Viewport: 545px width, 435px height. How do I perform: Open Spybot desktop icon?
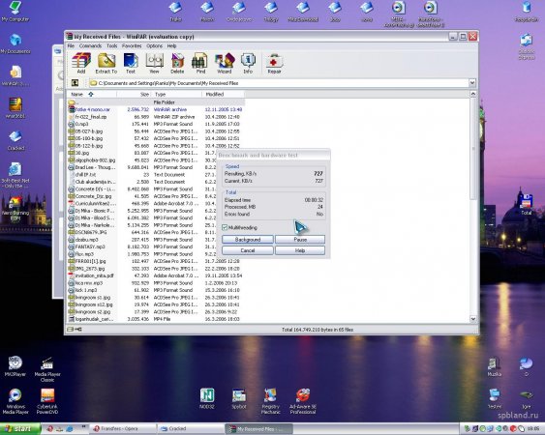(x=239, y=398)
